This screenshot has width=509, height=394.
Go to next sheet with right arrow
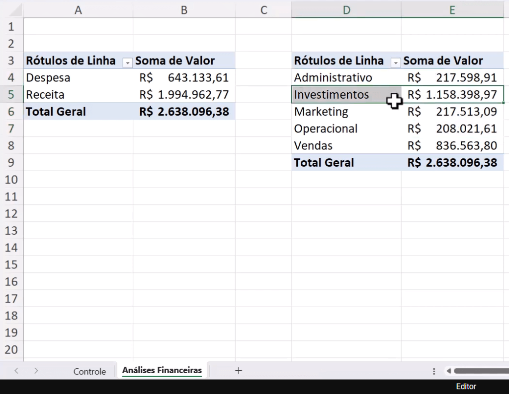click(x=36, y=371)
